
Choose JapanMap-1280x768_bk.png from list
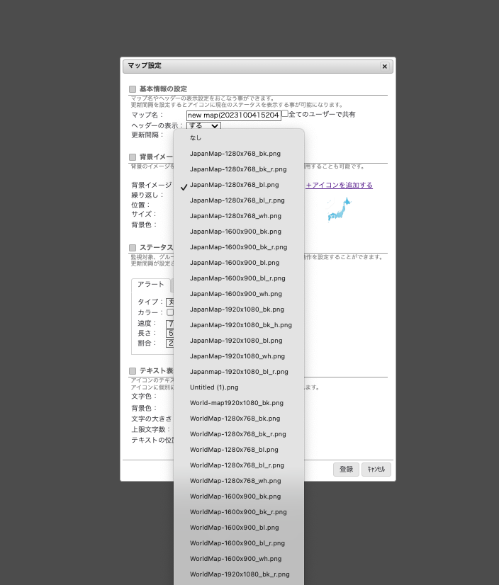click(239, 154)
